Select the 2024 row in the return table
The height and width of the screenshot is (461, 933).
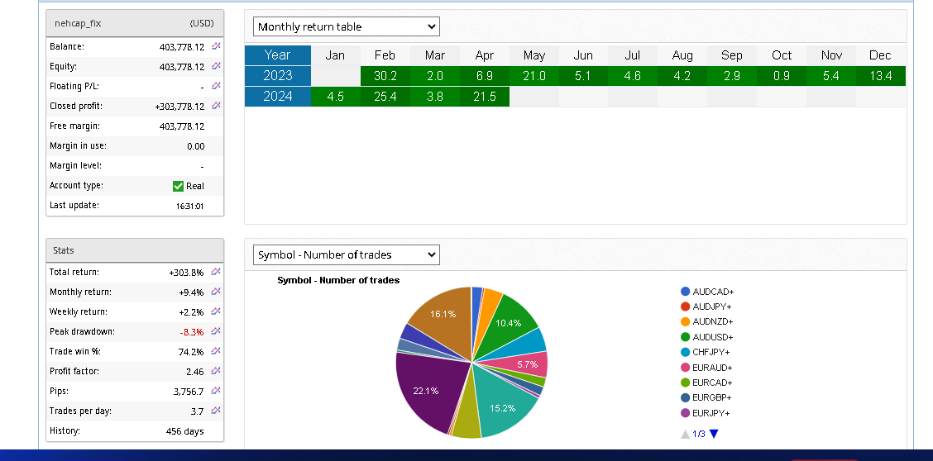pos(277,97)
